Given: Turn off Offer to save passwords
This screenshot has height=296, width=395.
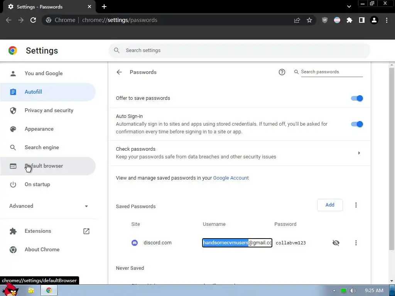Looking at the screenshot, I should pos(357,98).
